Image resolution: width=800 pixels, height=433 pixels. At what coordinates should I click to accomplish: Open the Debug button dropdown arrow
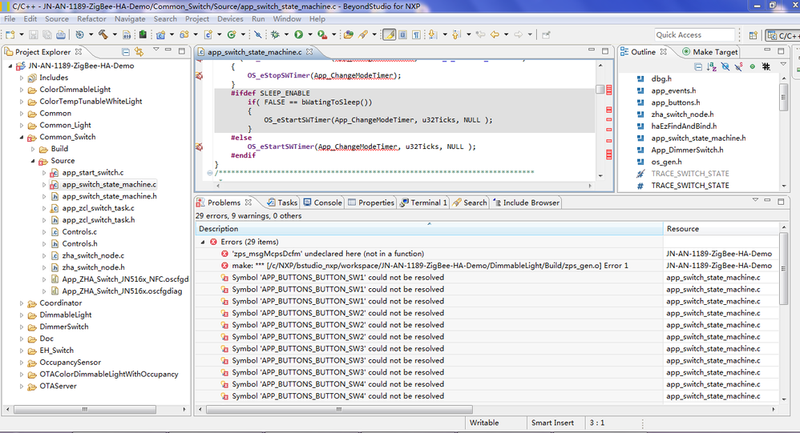(x=286, y=34)
